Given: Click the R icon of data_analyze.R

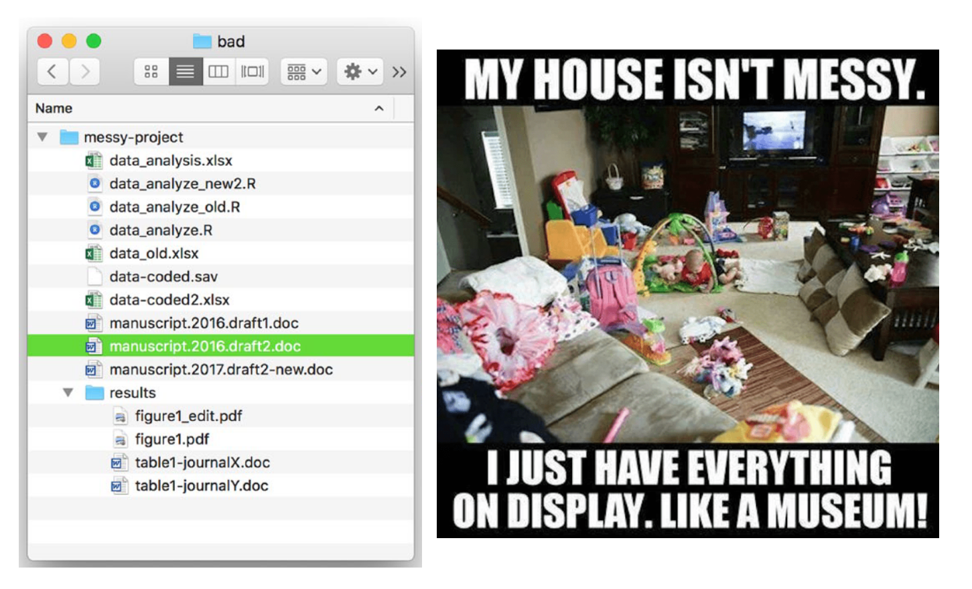Looking at the screenshot, I should tap(94, 230).
